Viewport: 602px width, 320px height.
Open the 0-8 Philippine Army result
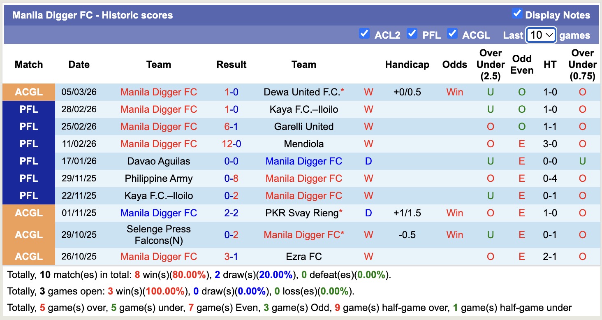232,179
